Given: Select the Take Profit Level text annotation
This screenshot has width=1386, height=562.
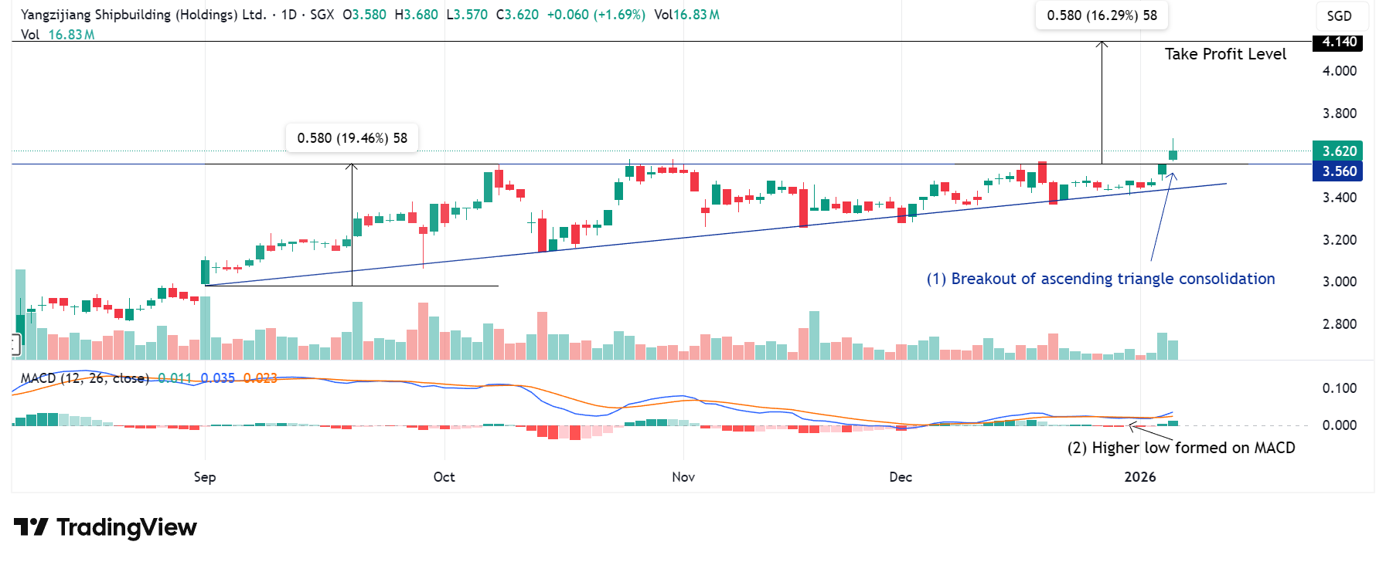Looking at the screenshot, I should pyautogui.click(x=1225, y=54).
